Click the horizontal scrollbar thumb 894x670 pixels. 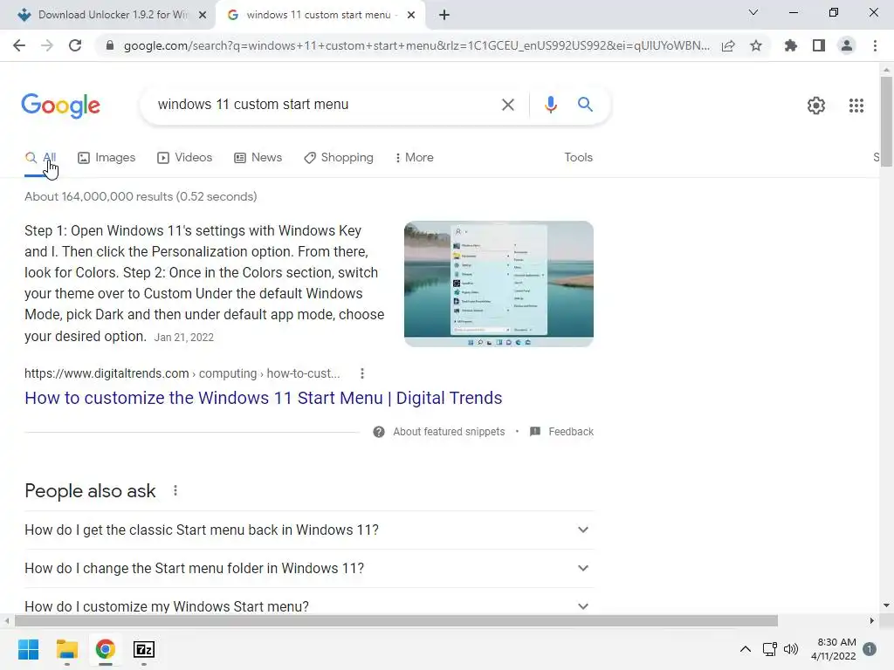coord(396,621)
